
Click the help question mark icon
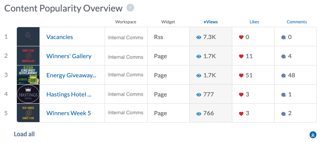[130, 8]
